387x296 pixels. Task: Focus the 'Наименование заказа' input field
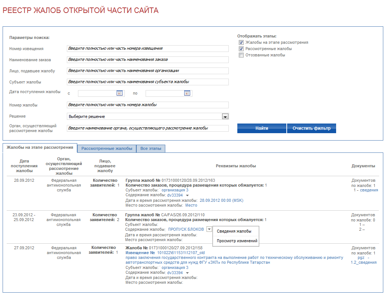pos(147,60)
